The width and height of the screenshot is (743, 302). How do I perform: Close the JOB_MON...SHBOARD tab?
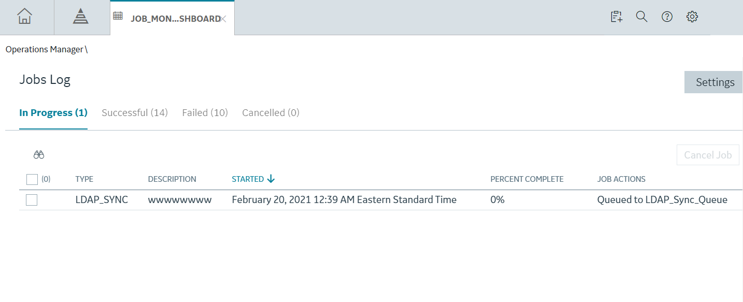pyautogui.click(x=223, y=19)
